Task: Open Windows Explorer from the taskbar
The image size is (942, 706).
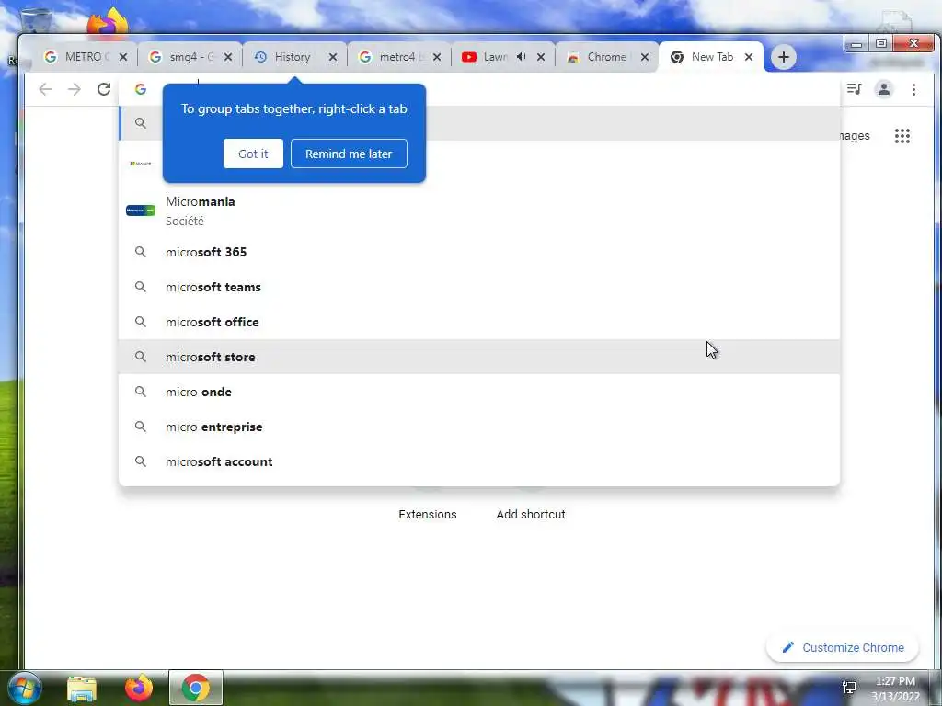Action: point(82,688)
